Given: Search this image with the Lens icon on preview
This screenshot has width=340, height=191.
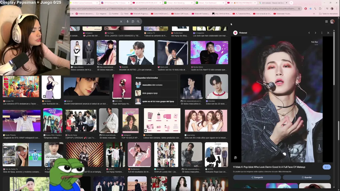Looking at the screenshot, I should point(235,158).
